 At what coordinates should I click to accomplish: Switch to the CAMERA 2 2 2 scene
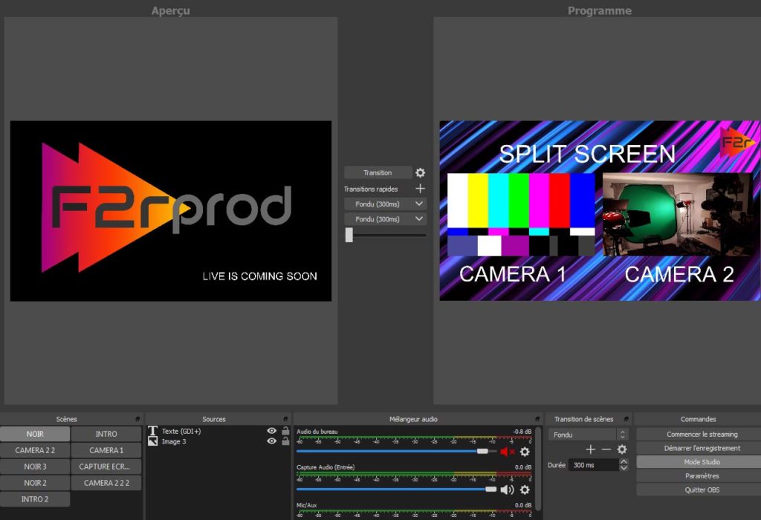coord(106,483)
